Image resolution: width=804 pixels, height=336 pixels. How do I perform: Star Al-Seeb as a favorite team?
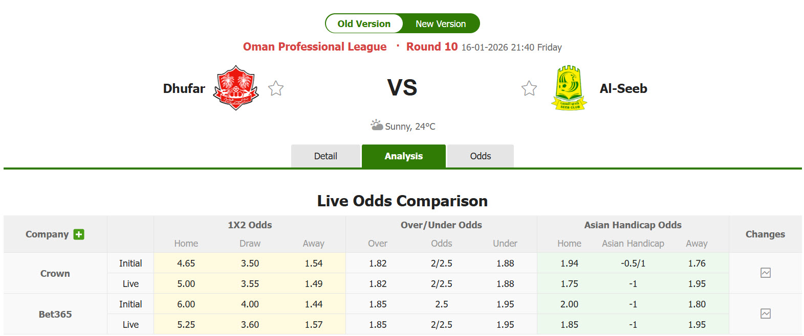529,88
